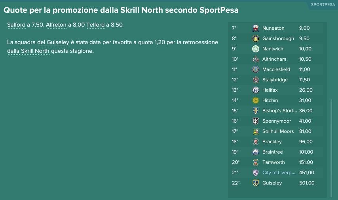Open the Nantwich badge icon
This screenshot has width=338, height=200.
tap(255, 49)
